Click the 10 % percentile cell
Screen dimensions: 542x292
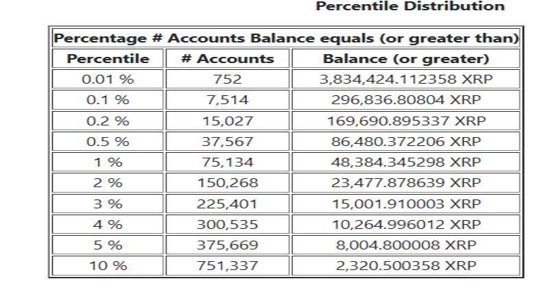pos(108,265)
